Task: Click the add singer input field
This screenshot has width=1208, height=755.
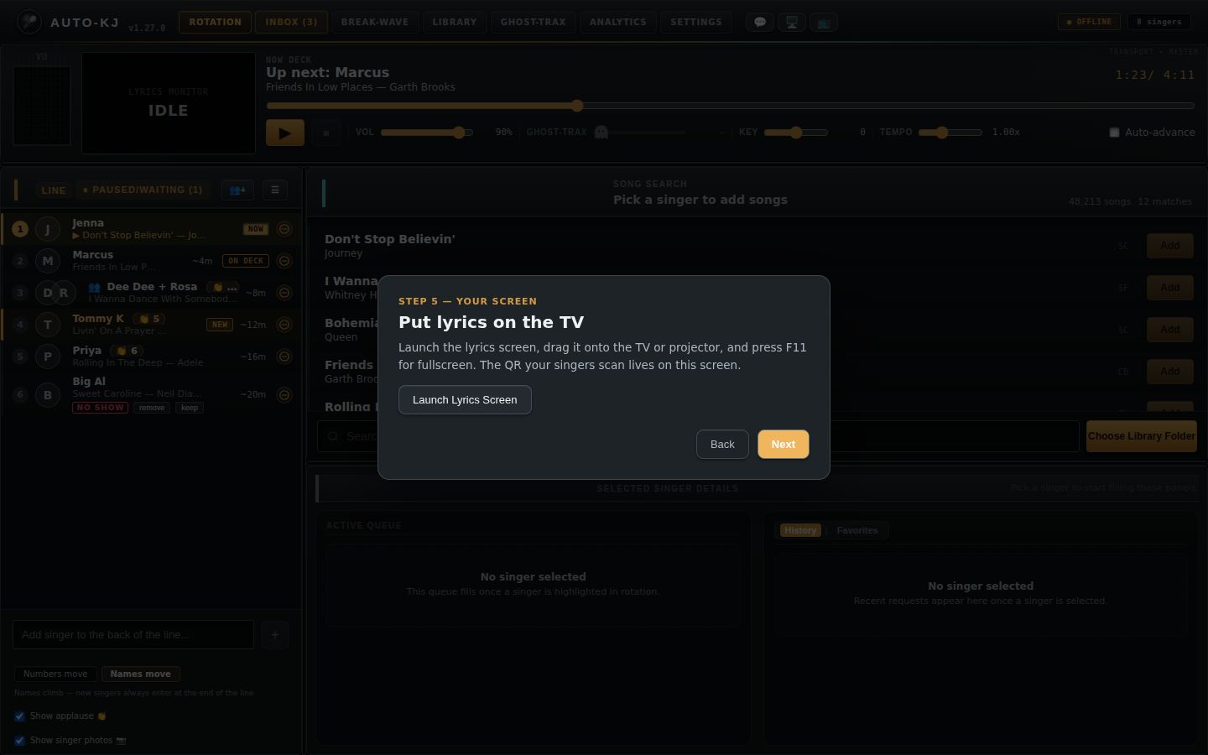Action: 133,635
